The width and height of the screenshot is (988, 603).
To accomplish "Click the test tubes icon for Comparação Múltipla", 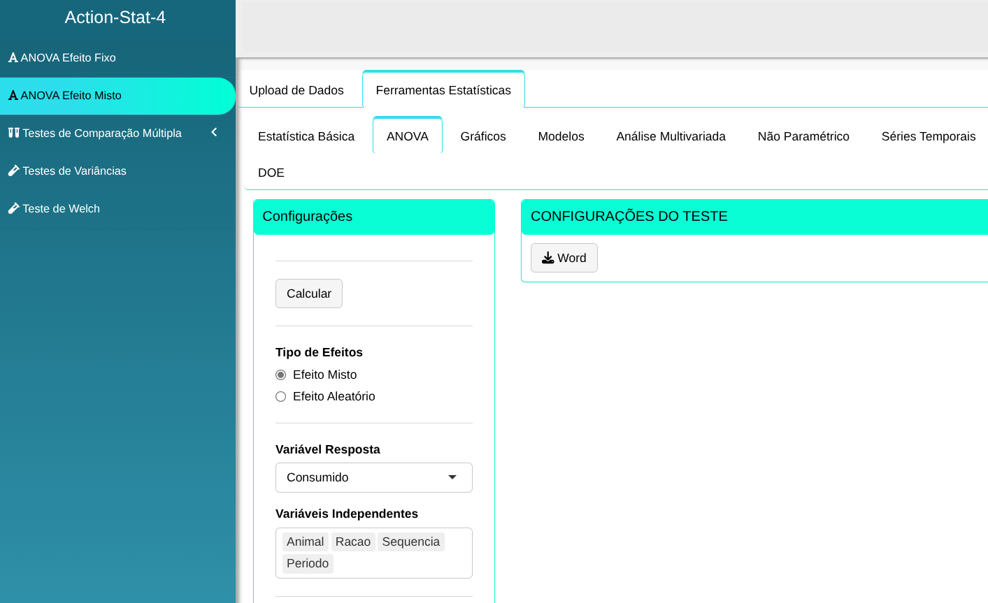I will coord(13,133).
